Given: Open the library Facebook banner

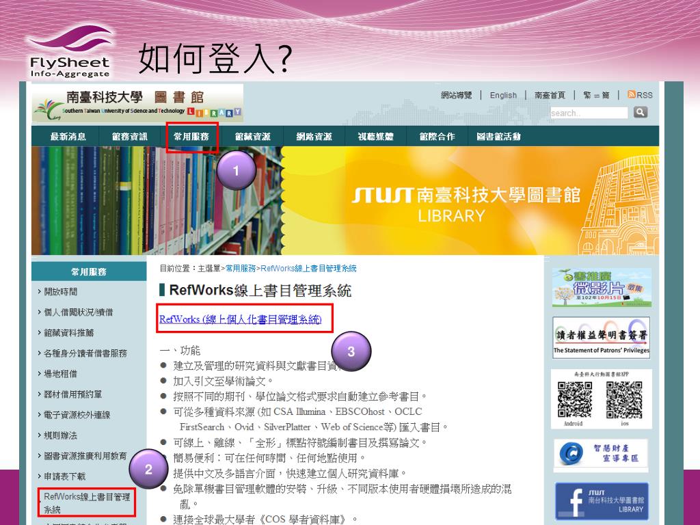Looking at the screenshot, I should 602,500.
